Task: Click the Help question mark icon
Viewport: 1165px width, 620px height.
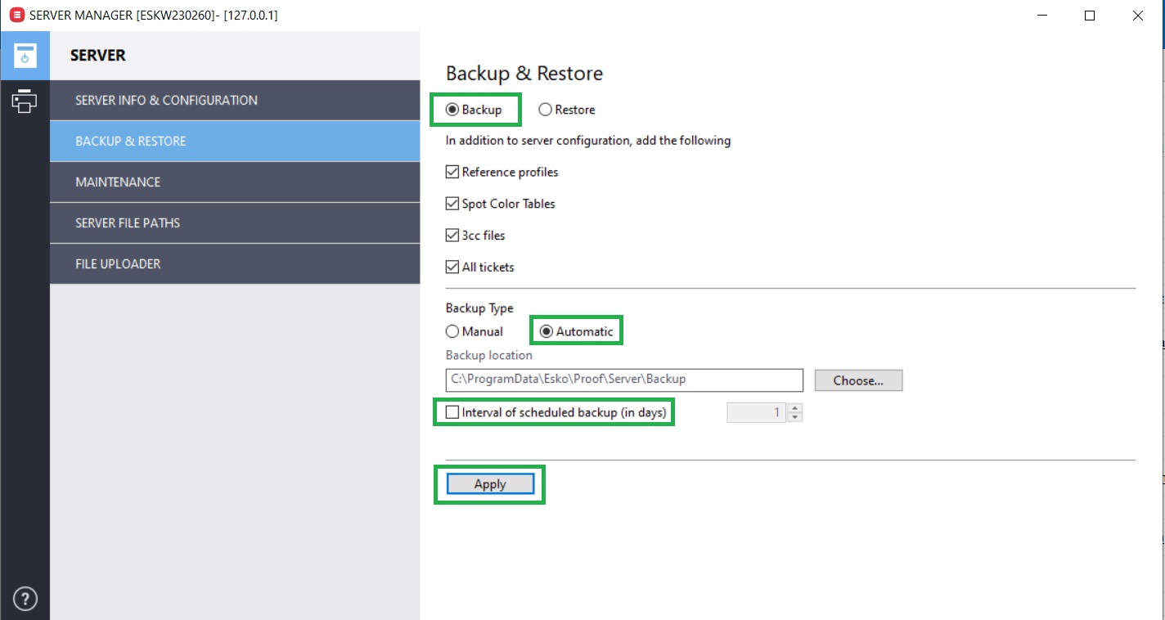Action: point(25,598)
